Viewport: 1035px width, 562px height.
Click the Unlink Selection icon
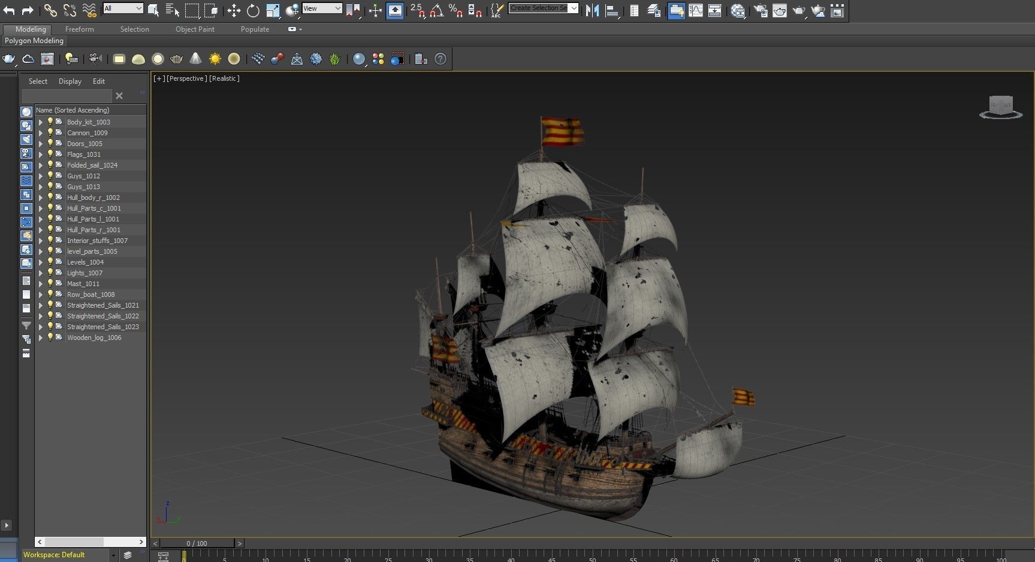click(70, 10)
